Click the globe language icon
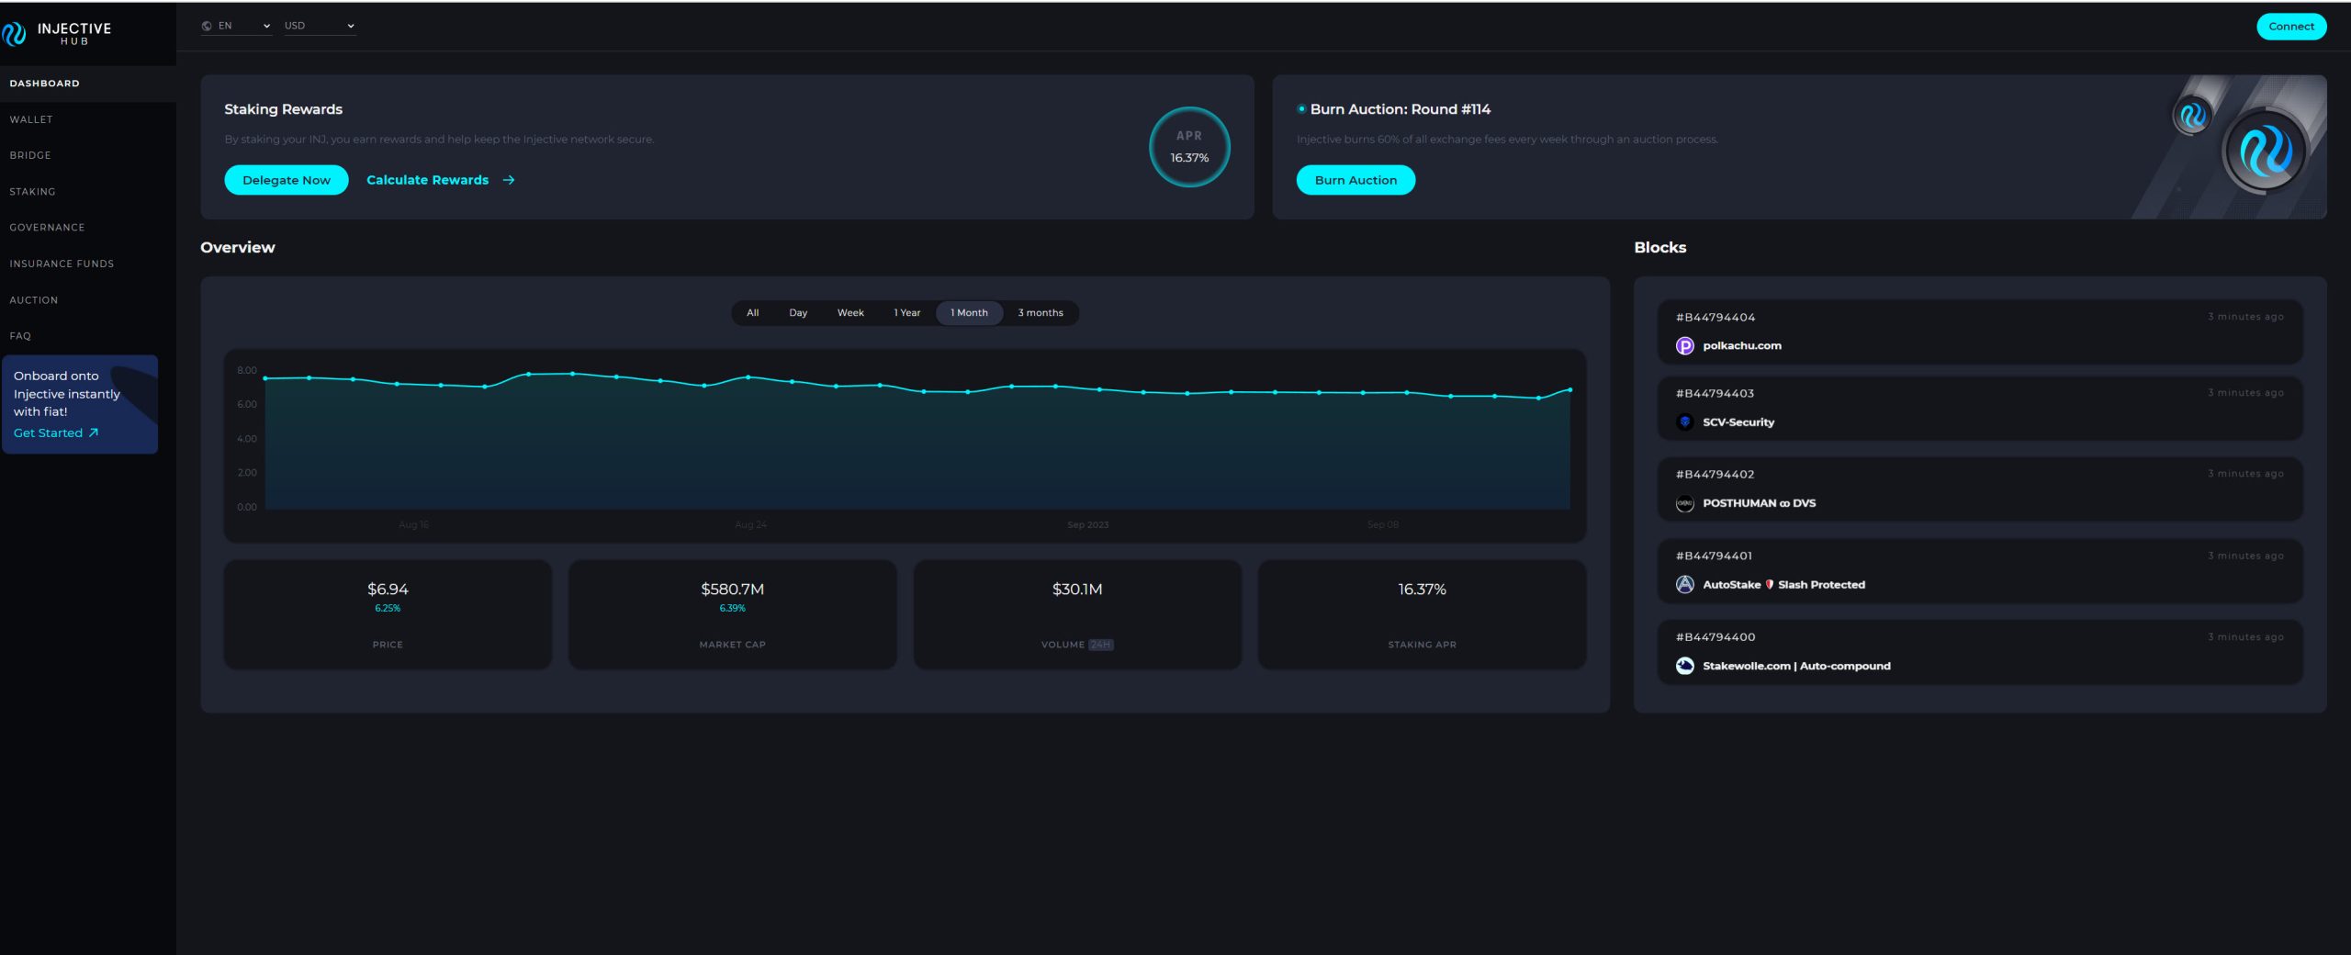The image size is (2351, 955). 207,27
